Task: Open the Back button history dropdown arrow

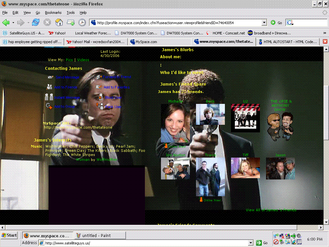Action: [13, 23]
